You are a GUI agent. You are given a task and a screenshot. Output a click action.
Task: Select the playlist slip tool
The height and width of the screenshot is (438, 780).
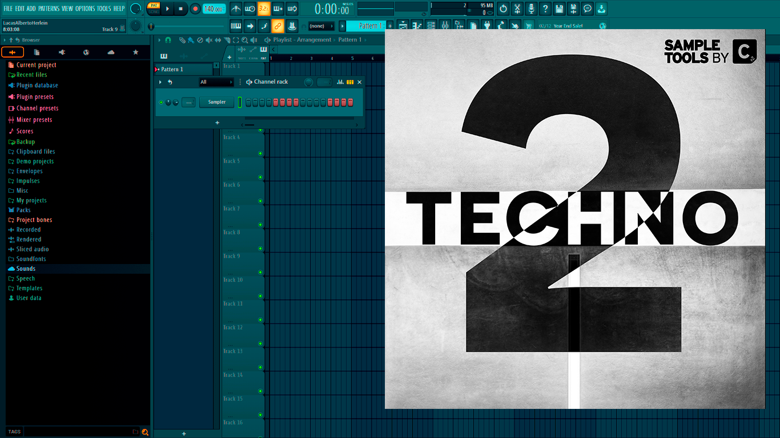click(218, 40)
